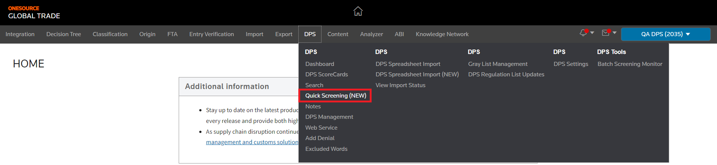Launch Batch Screening Monitor

click(630, 64)
